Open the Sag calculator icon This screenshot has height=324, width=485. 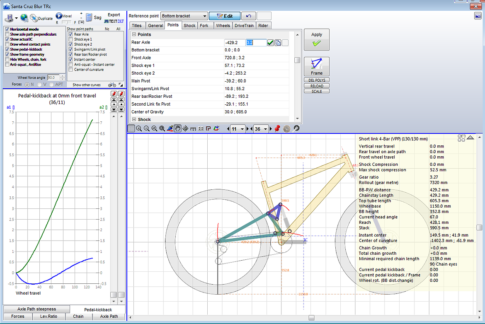point(89,17)
